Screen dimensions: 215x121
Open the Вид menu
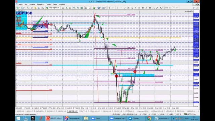(x=26, y=4)
